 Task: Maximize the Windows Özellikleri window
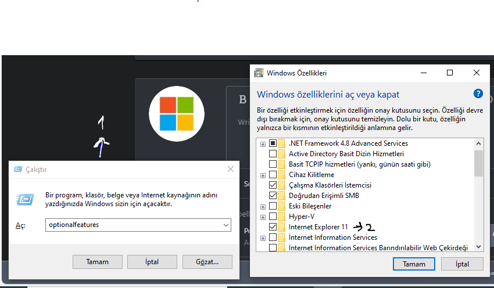(x=450, y=73)
